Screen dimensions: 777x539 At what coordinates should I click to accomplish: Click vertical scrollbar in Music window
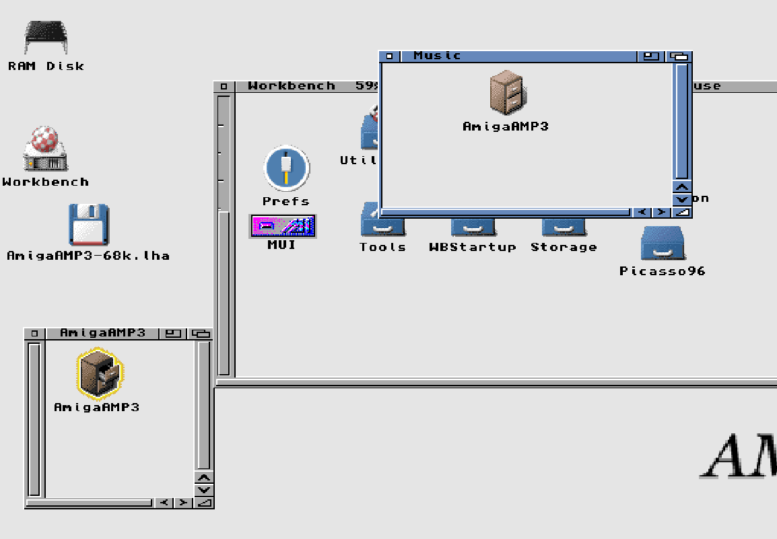682,121
